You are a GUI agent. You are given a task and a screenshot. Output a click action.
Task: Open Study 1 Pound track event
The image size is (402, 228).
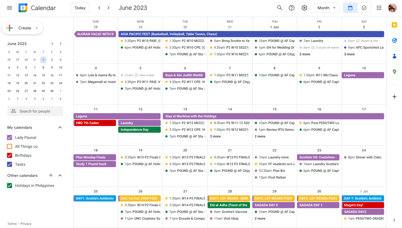95,164
